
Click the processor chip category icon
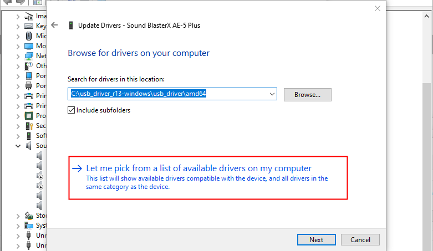[29, 116]
